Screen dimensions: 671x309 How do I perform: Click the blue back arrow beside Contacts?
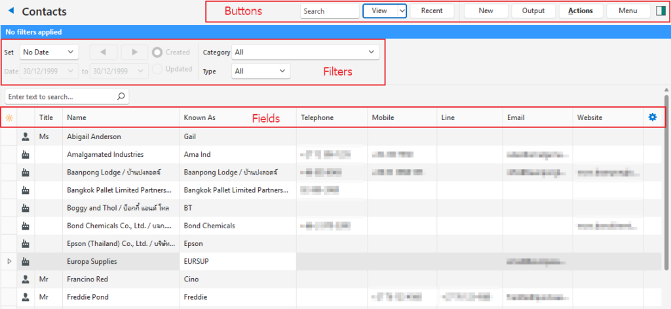coord(10,11)
